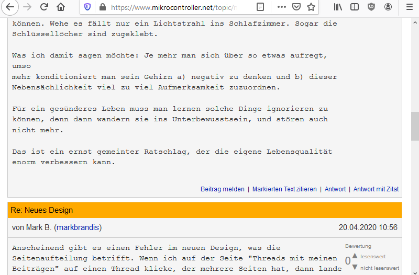
Task: Open the browser home page
Action: pos(61,7)
